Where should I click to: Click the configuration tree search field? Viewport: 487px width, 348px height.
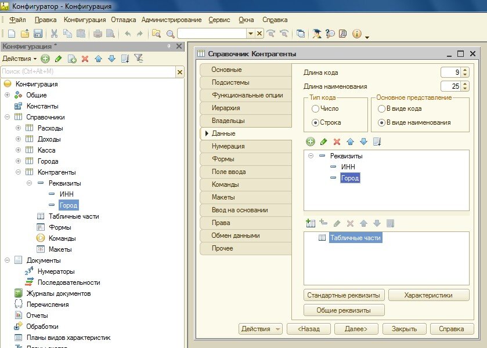(88, 72)
